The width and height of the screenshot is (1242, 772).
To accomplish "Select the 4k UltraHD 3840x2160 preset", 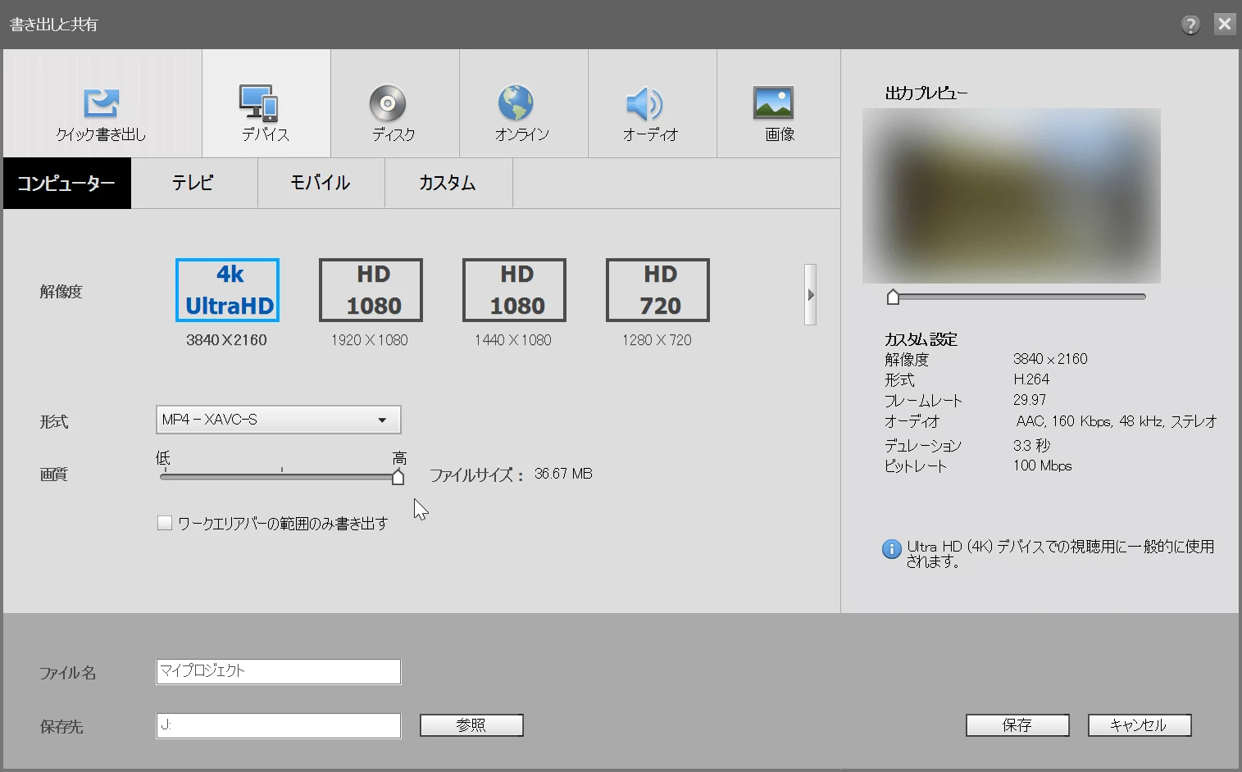I will pyautogui.click(x=227, y=290).
